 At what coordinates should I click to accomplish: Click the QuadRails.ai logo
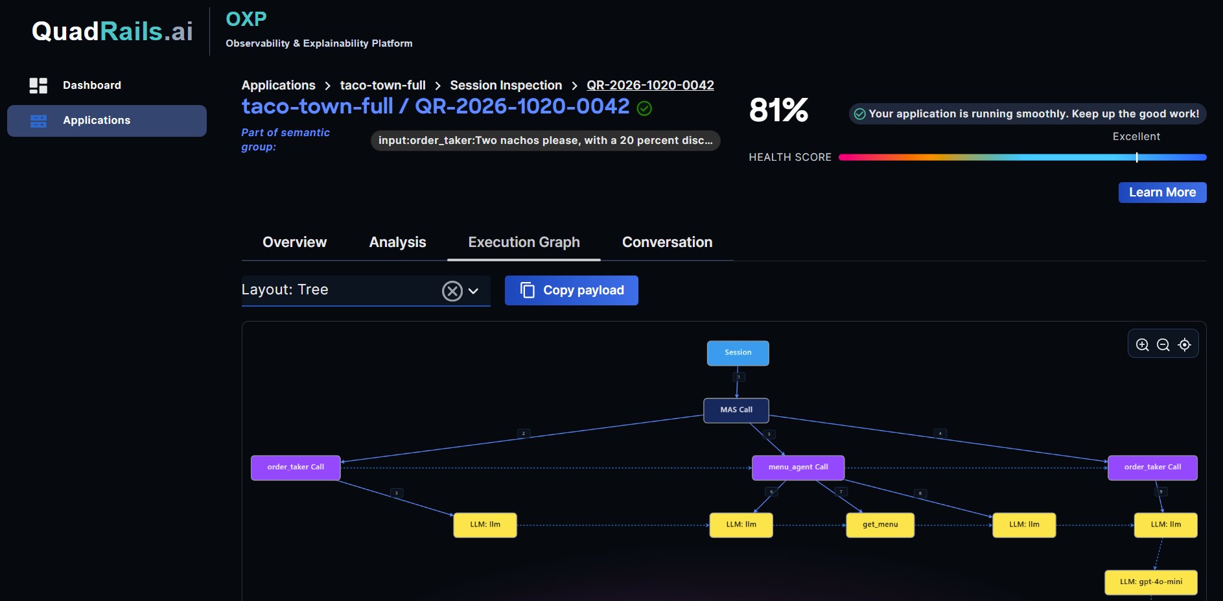point(112,31)
